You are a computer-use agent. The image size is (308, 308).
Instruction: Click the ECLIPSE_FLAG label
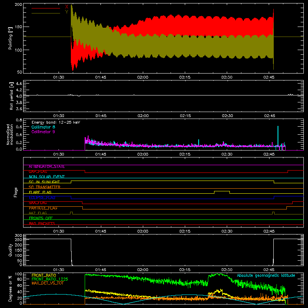[x=42, y=198]
